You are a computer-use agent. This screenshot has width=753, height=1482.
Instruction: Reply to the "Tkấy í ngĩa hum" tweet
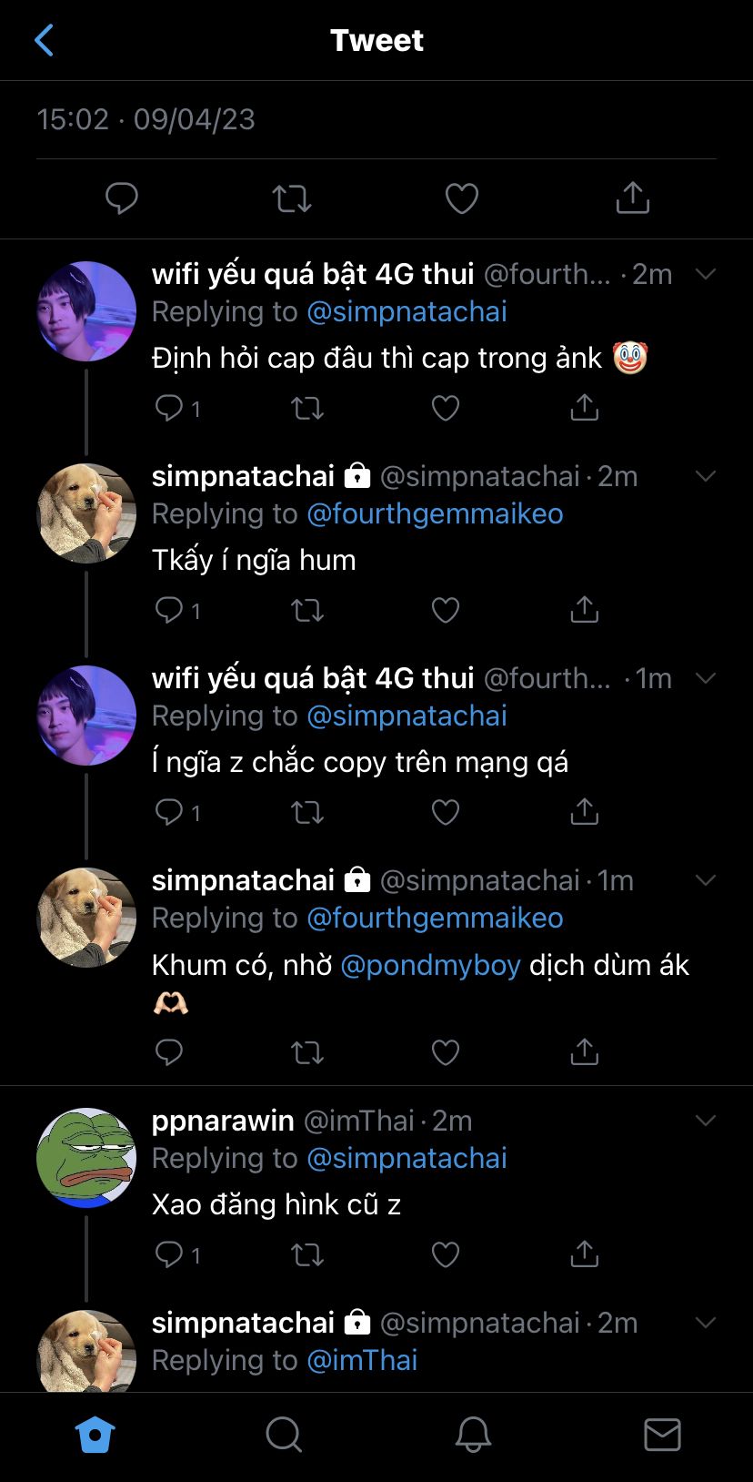(170, 609)
